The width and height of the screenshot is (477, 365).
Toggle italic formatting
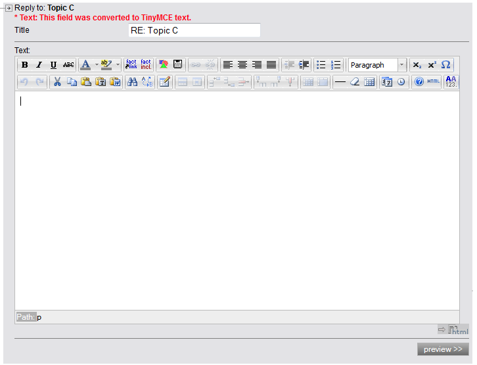[x=39, y=65]
